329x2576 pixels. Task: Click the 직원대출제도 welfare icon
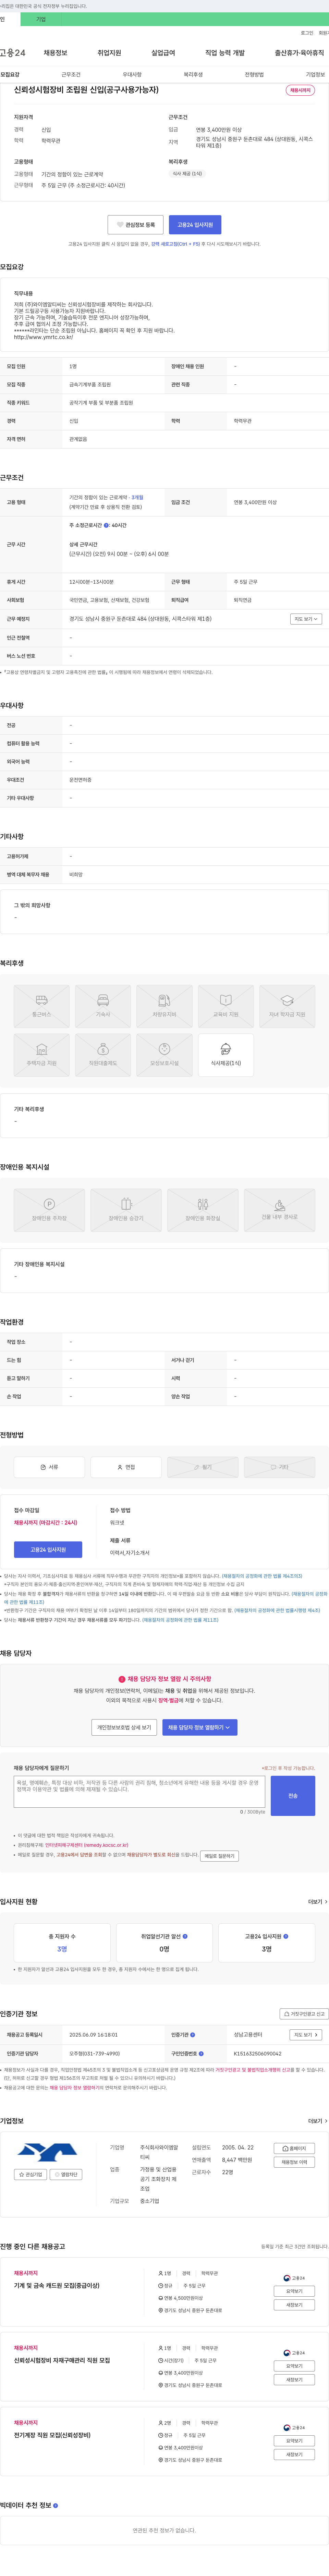103,1055
